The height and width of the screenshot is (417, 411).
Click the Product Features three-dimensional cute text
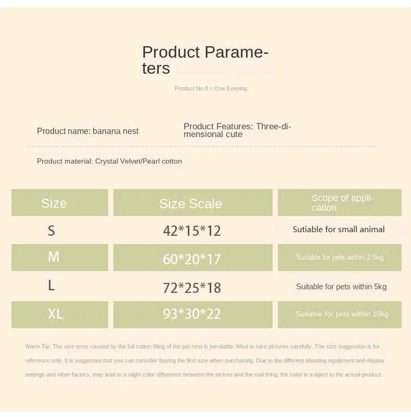coord(237,130)
